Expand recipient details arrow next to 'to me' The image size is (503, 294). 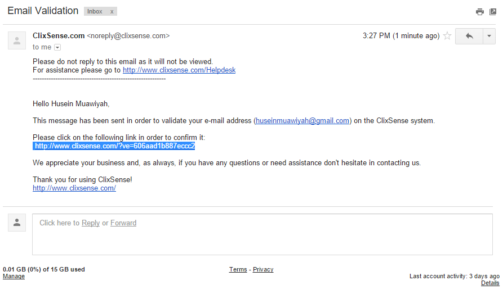pos(57,48)
